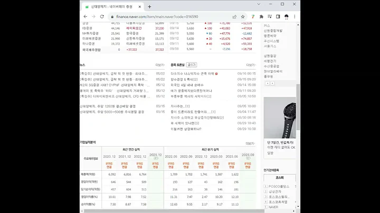The width and height of the screenshot is (380, 213).
Task: Open the Chrome three-dot menu
Action: click(x=294, y=16)
